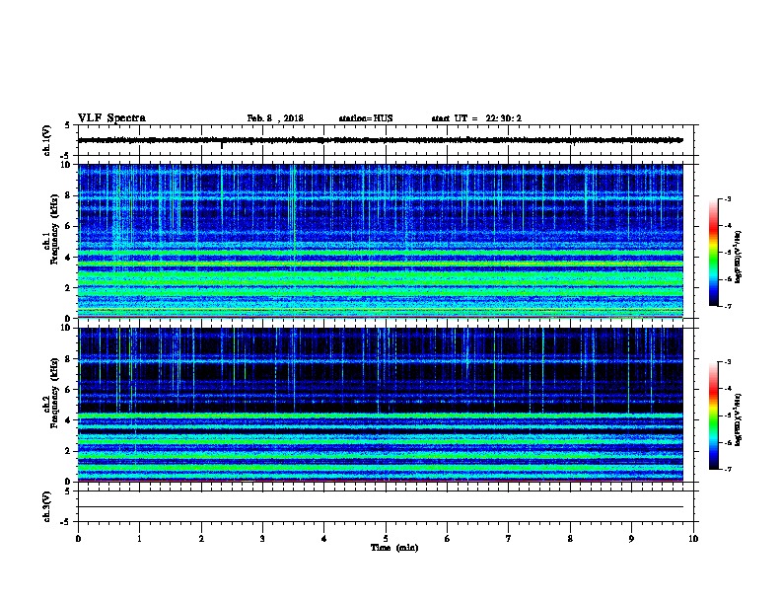Click the "-7" label on ch.1 color bar
The width and height of the screenshot is (781, 604).
(728, 307)
